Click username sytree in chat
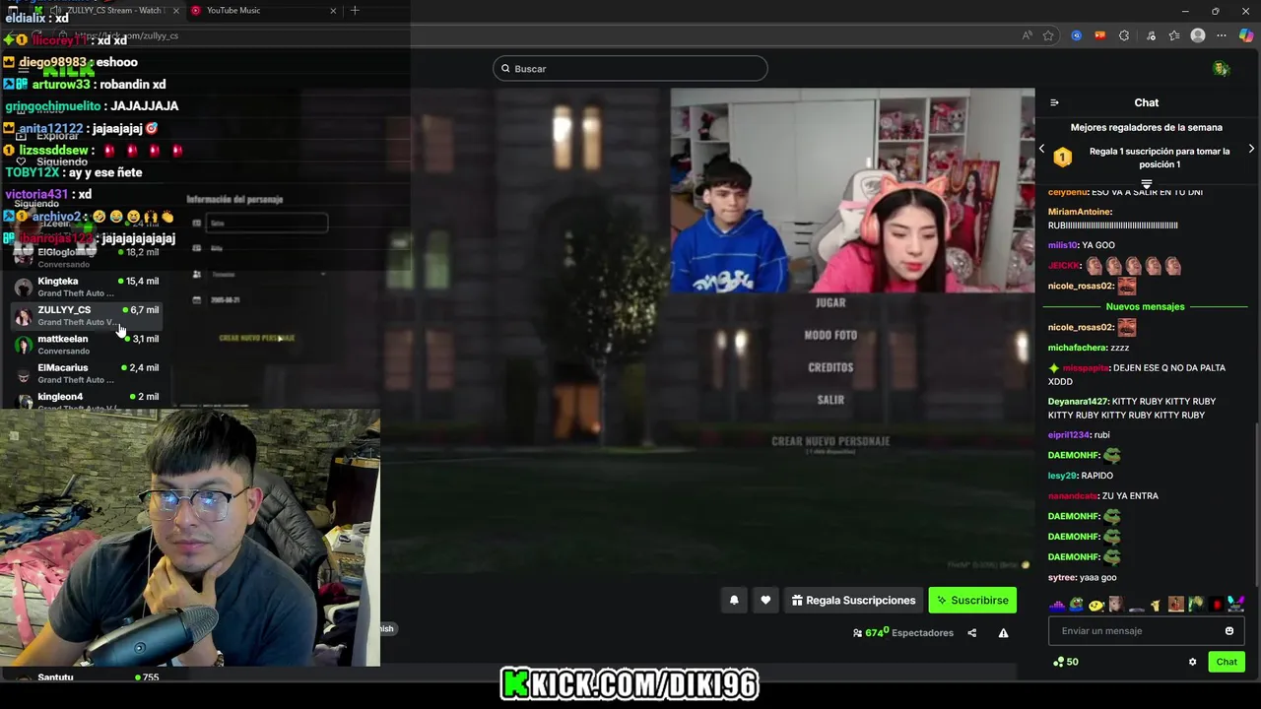Screen dimensions: 1261x709 coord(1062,578)
